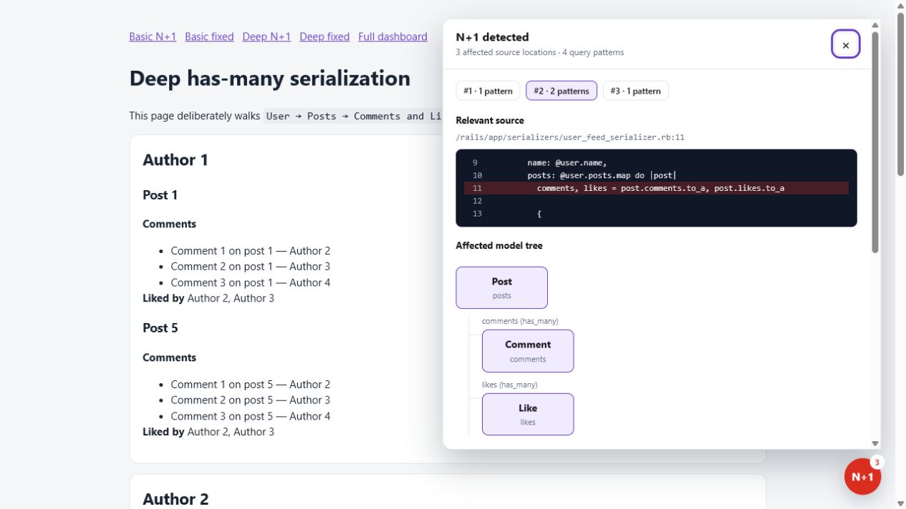The image size is (906, 509).
Task: Click the panel's scroll down arrow
Action: [x=875, y=444]
